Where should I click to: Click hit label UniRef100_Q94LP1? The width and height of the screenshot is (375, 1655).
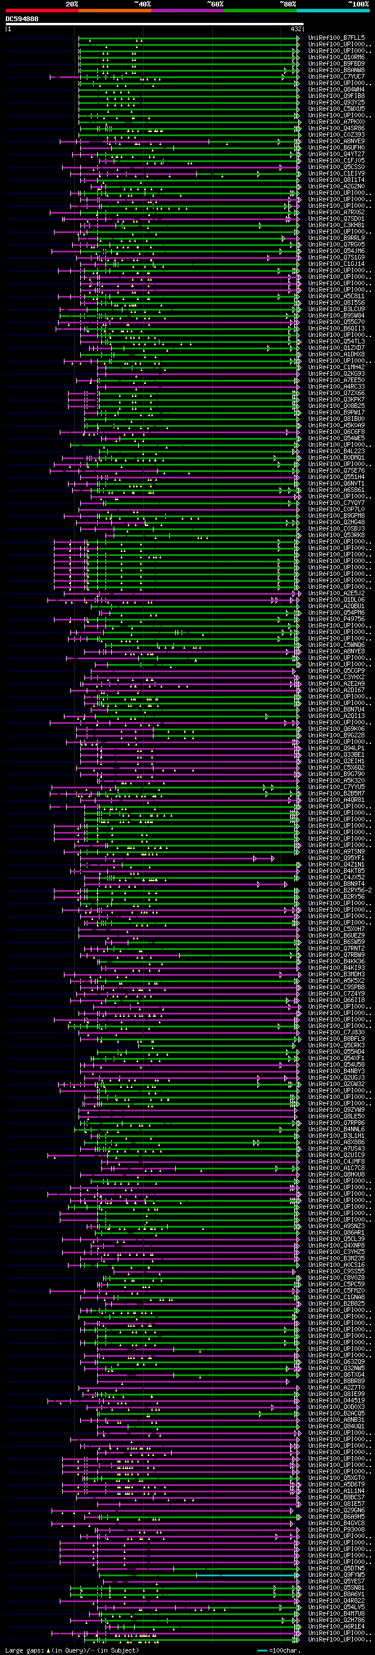336,748
